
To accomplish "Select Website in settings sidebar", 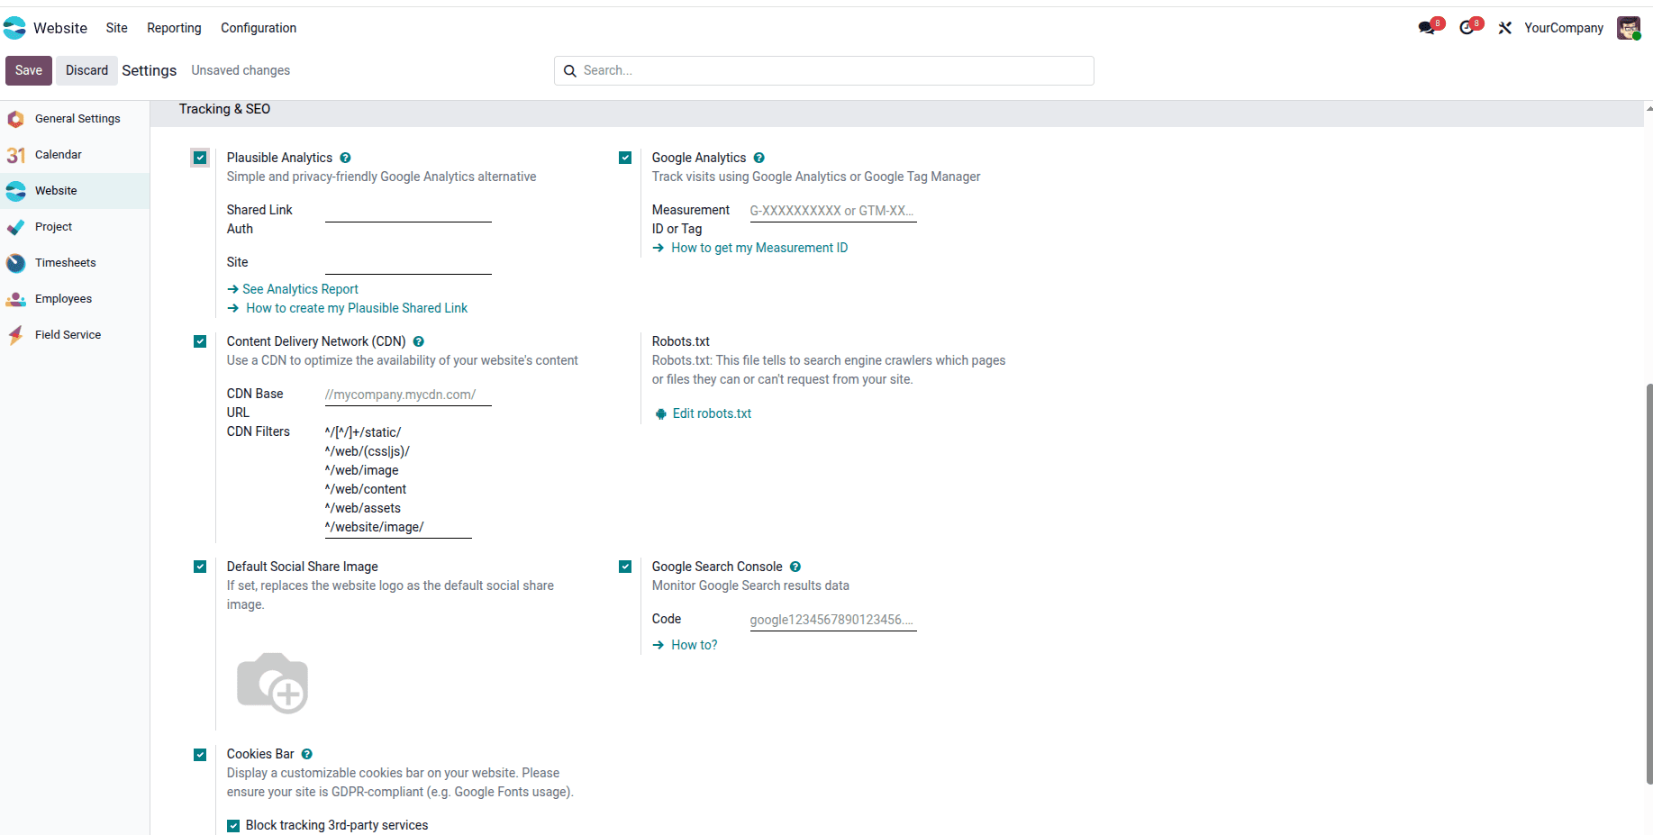I will point(75,191).
